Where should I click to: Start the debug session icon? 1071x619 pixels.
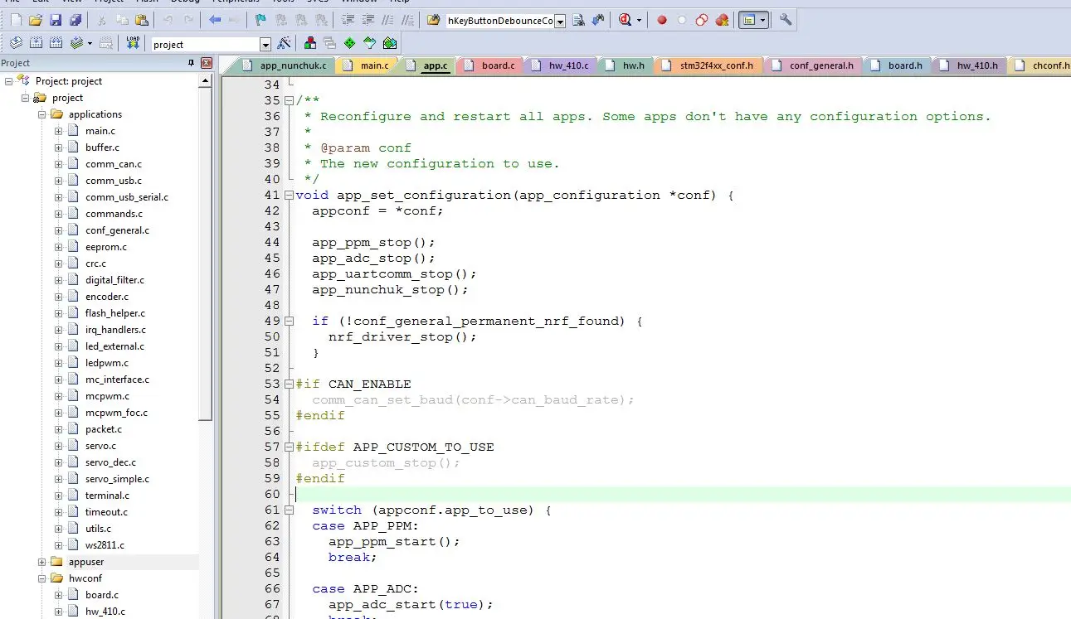626,20
